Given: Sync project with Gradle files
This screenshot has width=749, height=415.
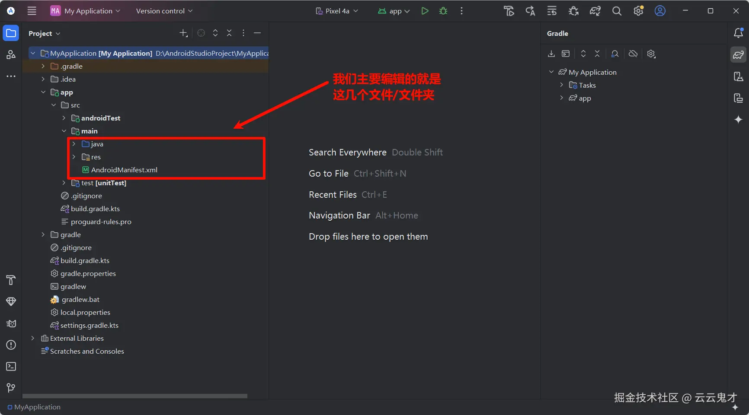Looking at the screenshot, I should [x=595, y=11].
